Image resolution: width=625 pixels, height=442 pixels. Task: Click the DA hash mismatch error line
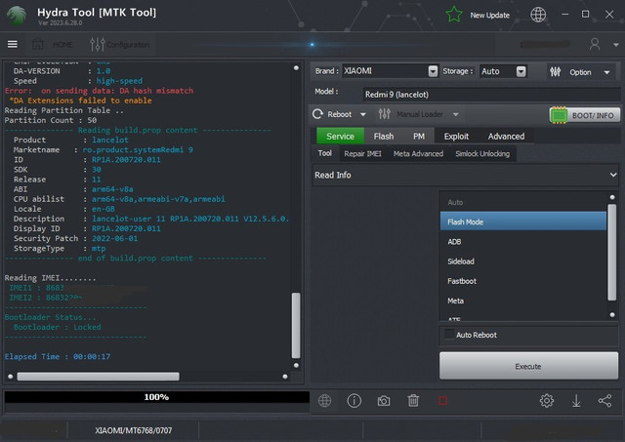[99, 91]
